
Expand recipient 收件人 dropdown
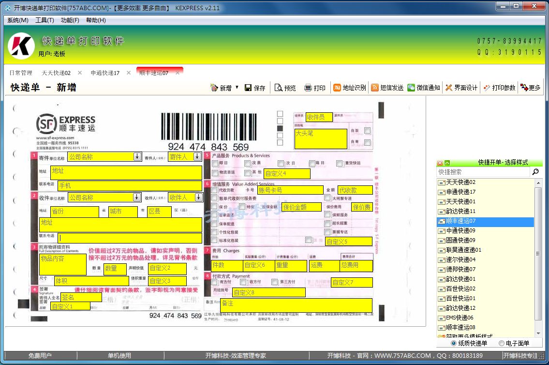[198, 197]
